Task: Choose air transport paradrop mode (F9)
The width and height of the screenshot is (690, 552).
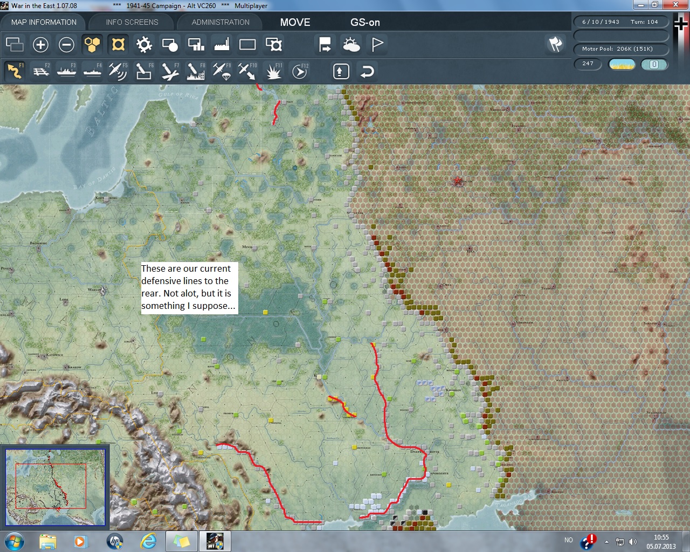Action: click(222, 71)
